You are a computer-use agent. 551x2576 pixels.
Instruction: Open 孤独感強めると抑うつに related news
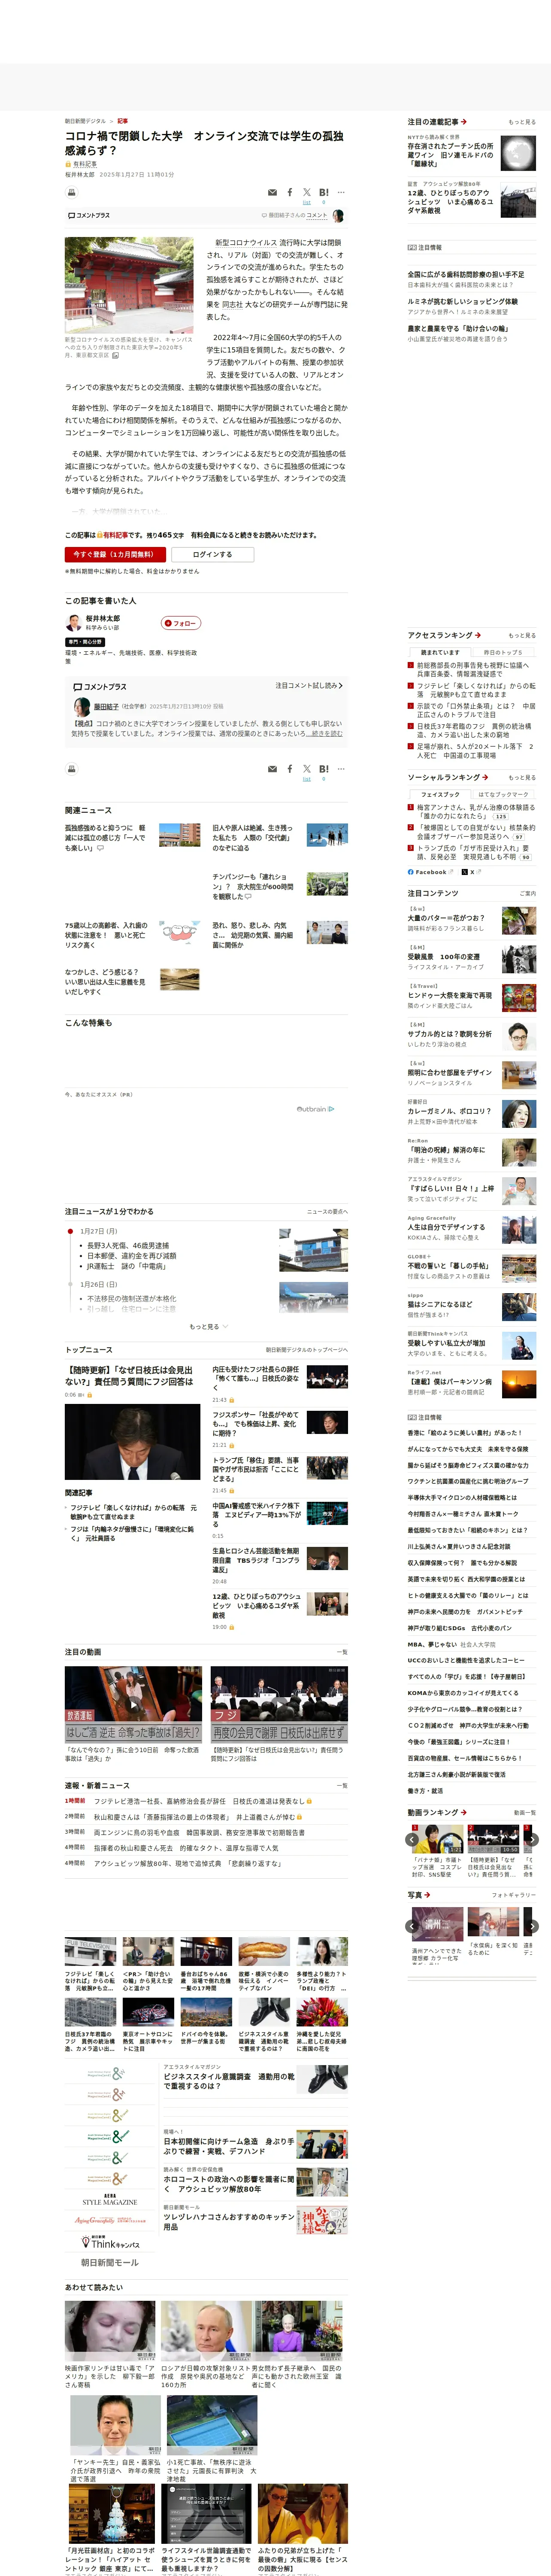(106, 838)
